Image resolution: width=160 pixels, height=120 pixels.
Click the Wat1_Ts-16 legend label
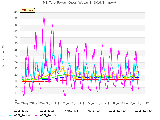(x=47, y=111)
